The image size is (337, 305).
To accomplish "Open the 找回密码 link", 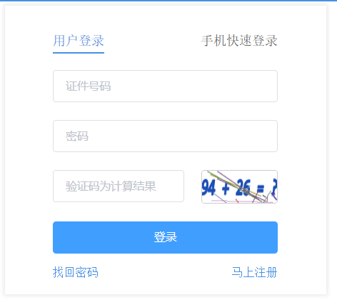I will click(x=76, y=272).
